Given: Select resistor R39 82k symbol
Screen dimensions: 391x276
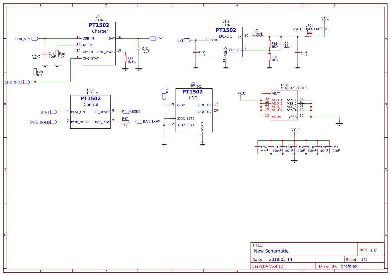Looking at the screenshot, I should [35, 72].
